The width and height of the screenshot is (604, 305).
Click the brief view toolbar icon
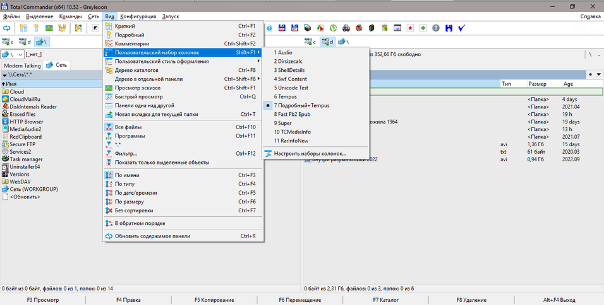[23, 28]
